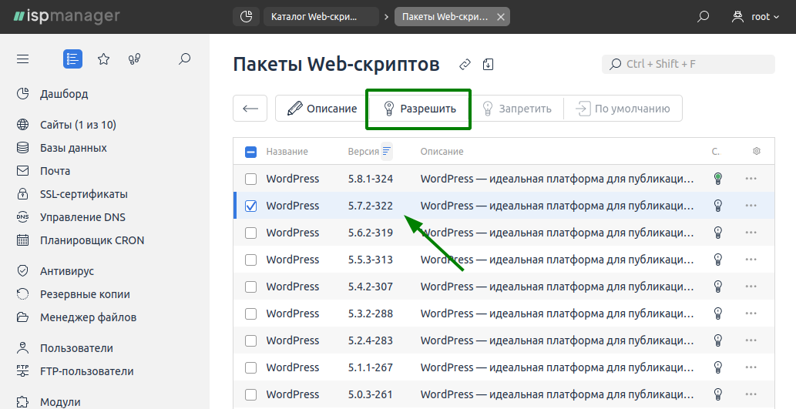Switch to the Каталог Web-скри... tab
Image resolution: width=796 pixels, height=409 pixels.
tap(321, 17)
